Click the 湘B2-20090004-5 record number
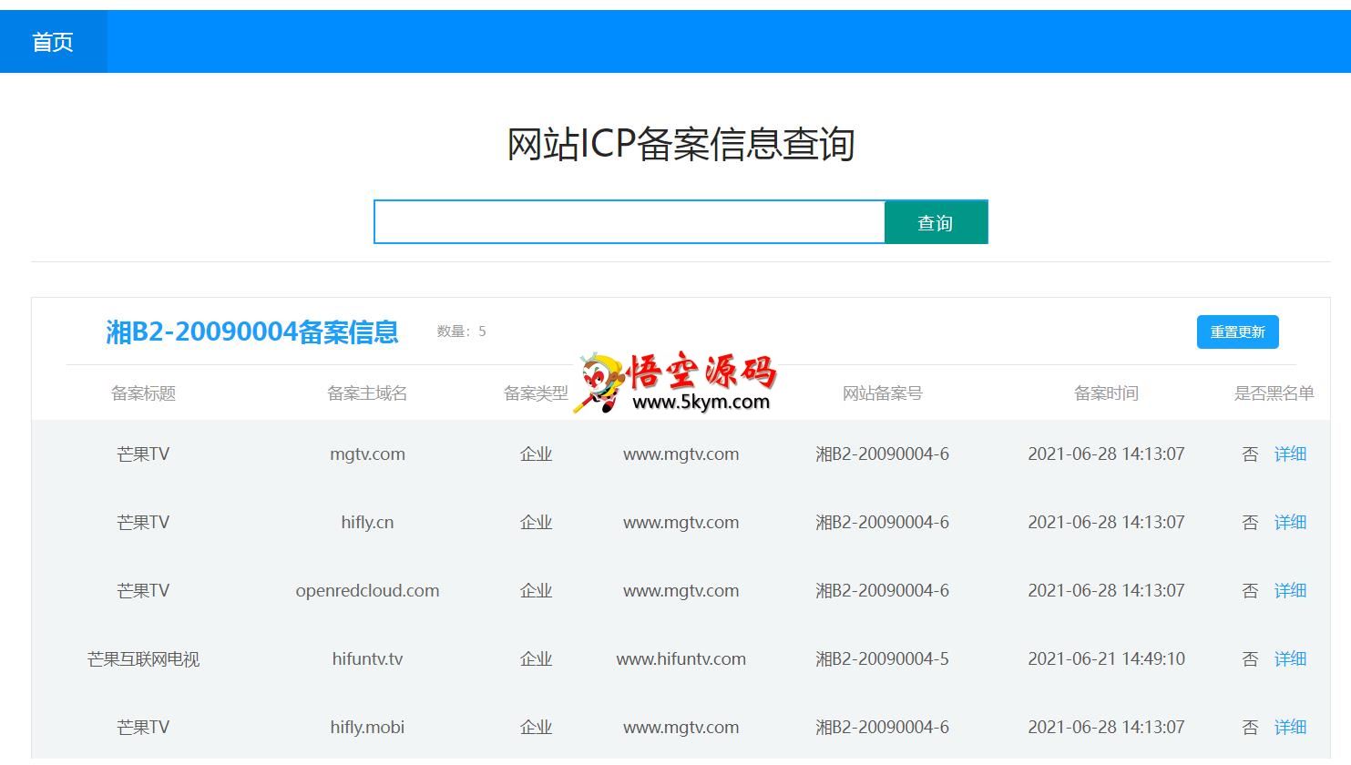 pos(882,658)
